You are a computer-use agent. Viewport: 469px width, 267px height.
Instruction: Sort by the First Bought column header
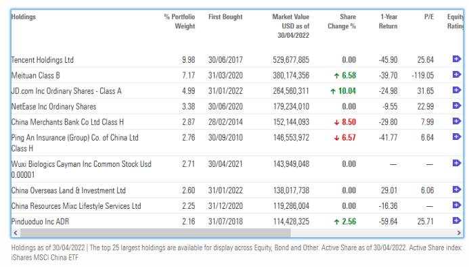click(x=225, y=17)
